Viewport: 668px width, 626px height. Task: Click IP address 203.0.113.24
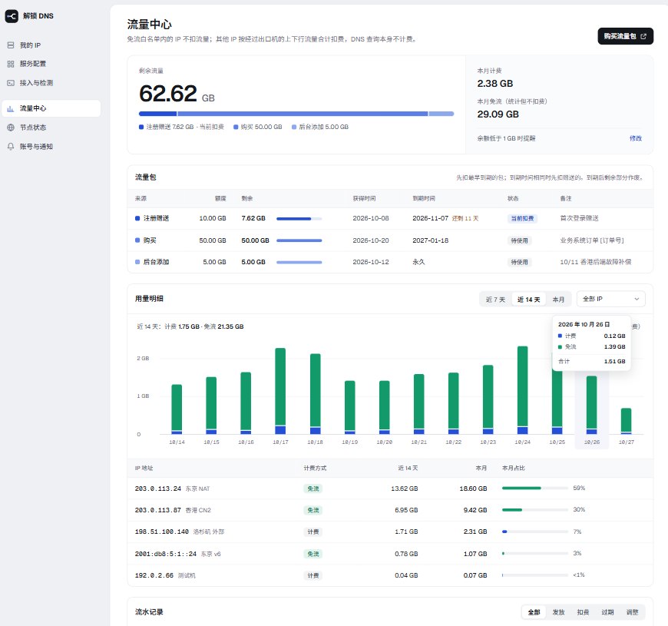(158, 489)
